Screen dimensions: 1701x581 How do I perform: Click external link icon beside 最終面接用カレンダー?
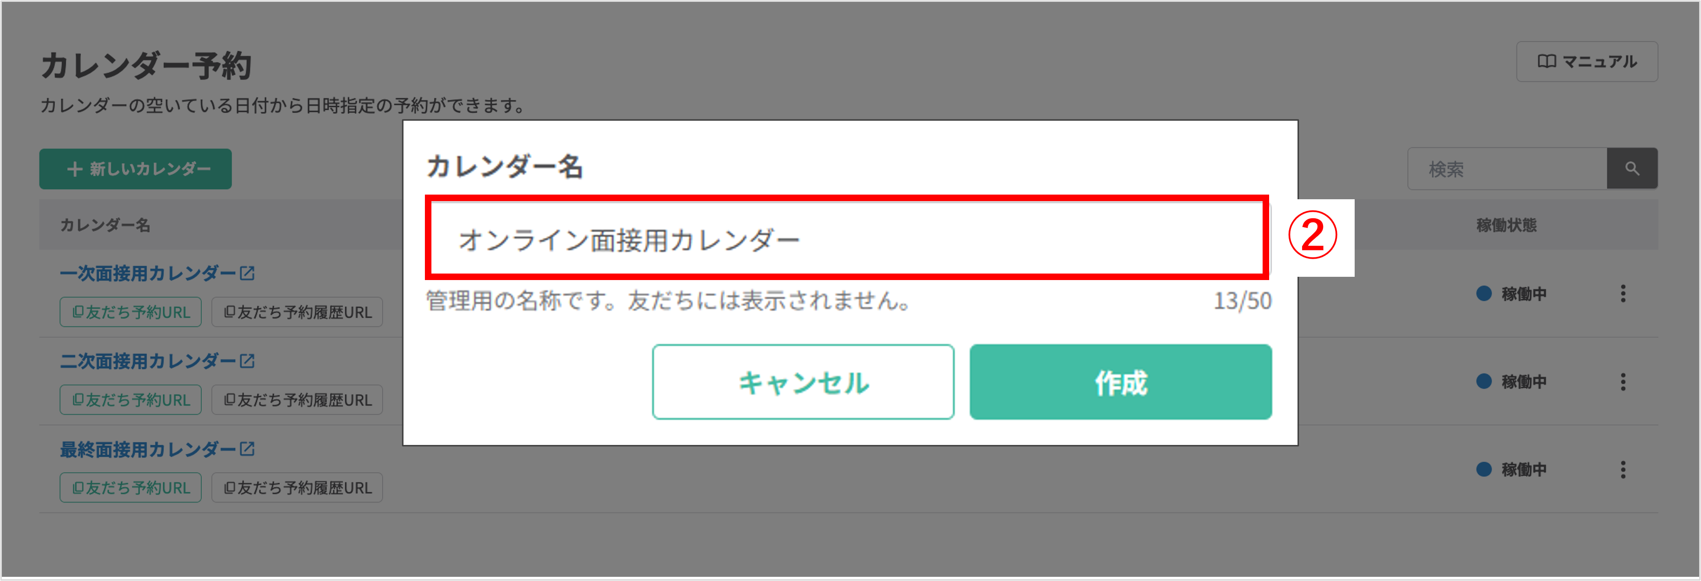click(247, 449)
